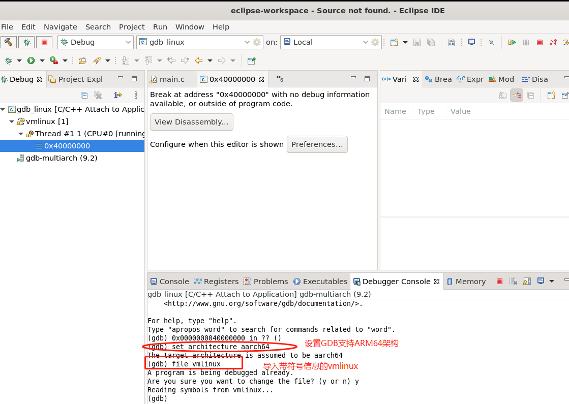The height and width of the screenshot is (404, 569).
Task: Toggle Instruction Stepping Mode icon
Action: (x=118, y=95)
